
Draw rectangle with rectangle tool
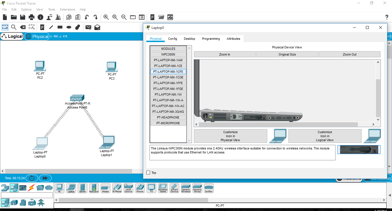[60, 27]
